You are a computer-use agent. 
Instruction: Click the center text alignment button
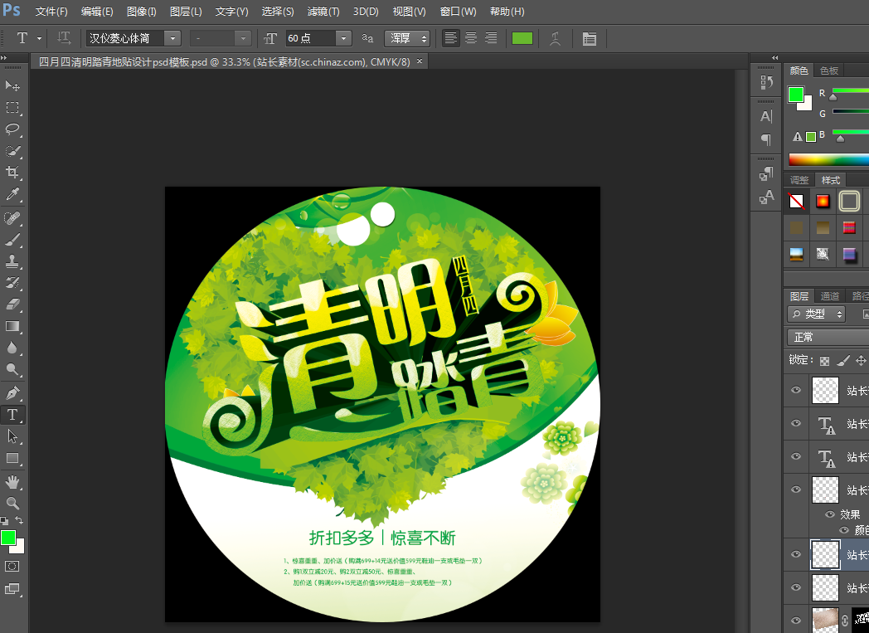click(471, 38)
